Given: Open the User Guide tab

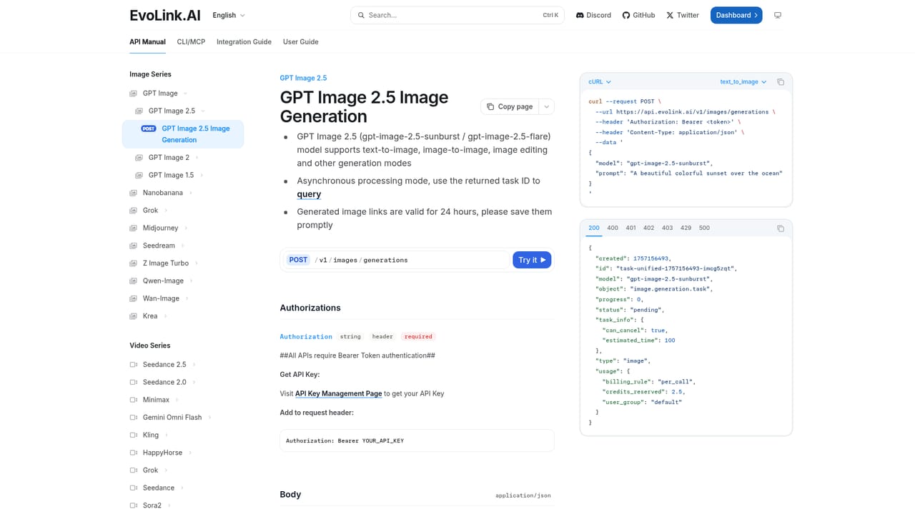Looking at the screenshot, I should click(x=301, y=42).
